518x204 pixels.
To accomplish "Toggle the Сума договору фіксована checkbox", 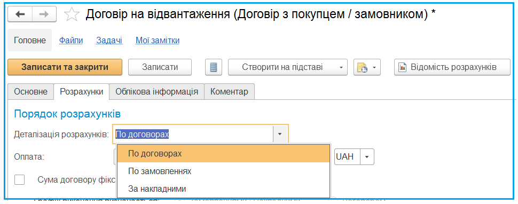I will pos(19,180).
